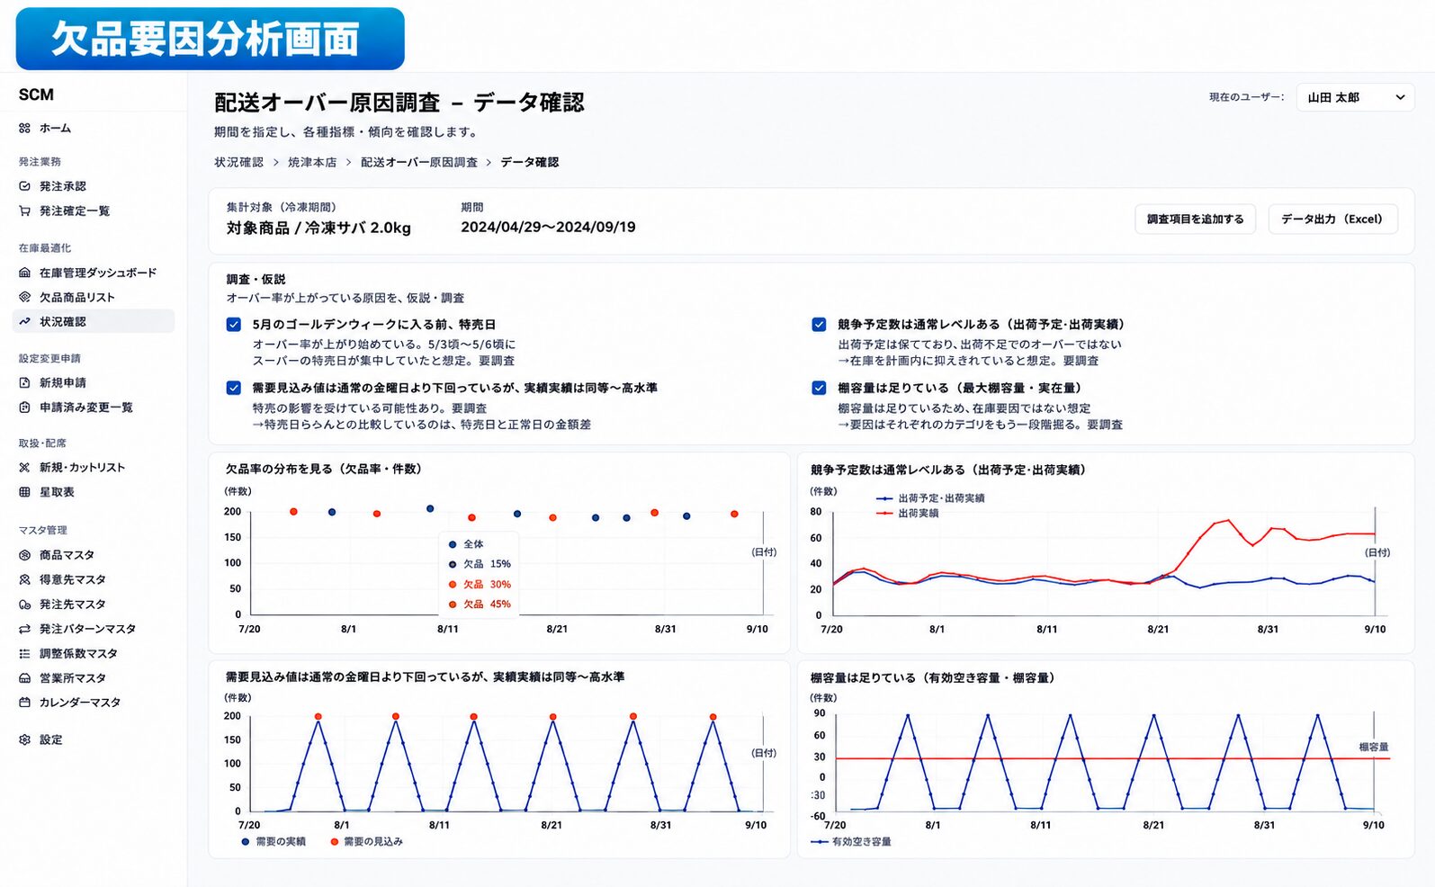The width and height of the screenshot is (1435, 887).
Task: Click 全体 legend dot in 欠品率 chart
Action: (x=453, y=544)
